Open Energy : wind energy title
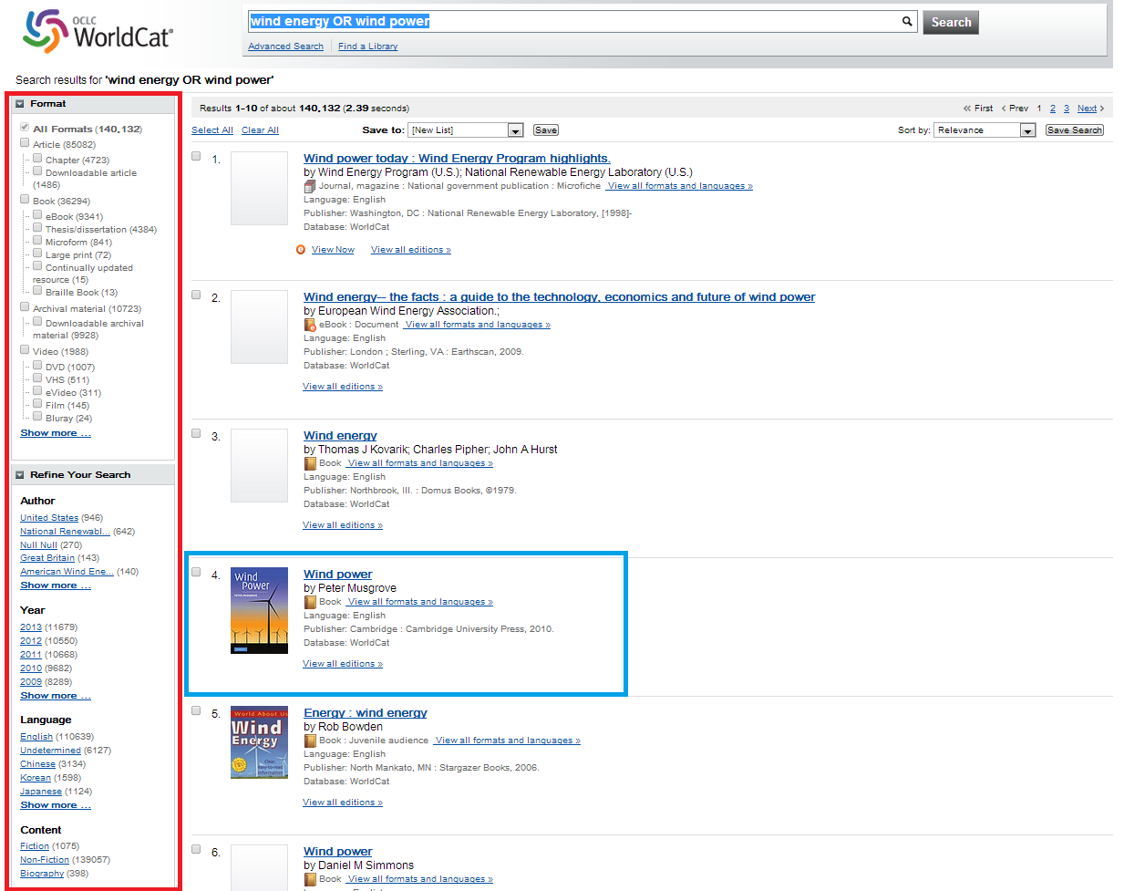 365,712
